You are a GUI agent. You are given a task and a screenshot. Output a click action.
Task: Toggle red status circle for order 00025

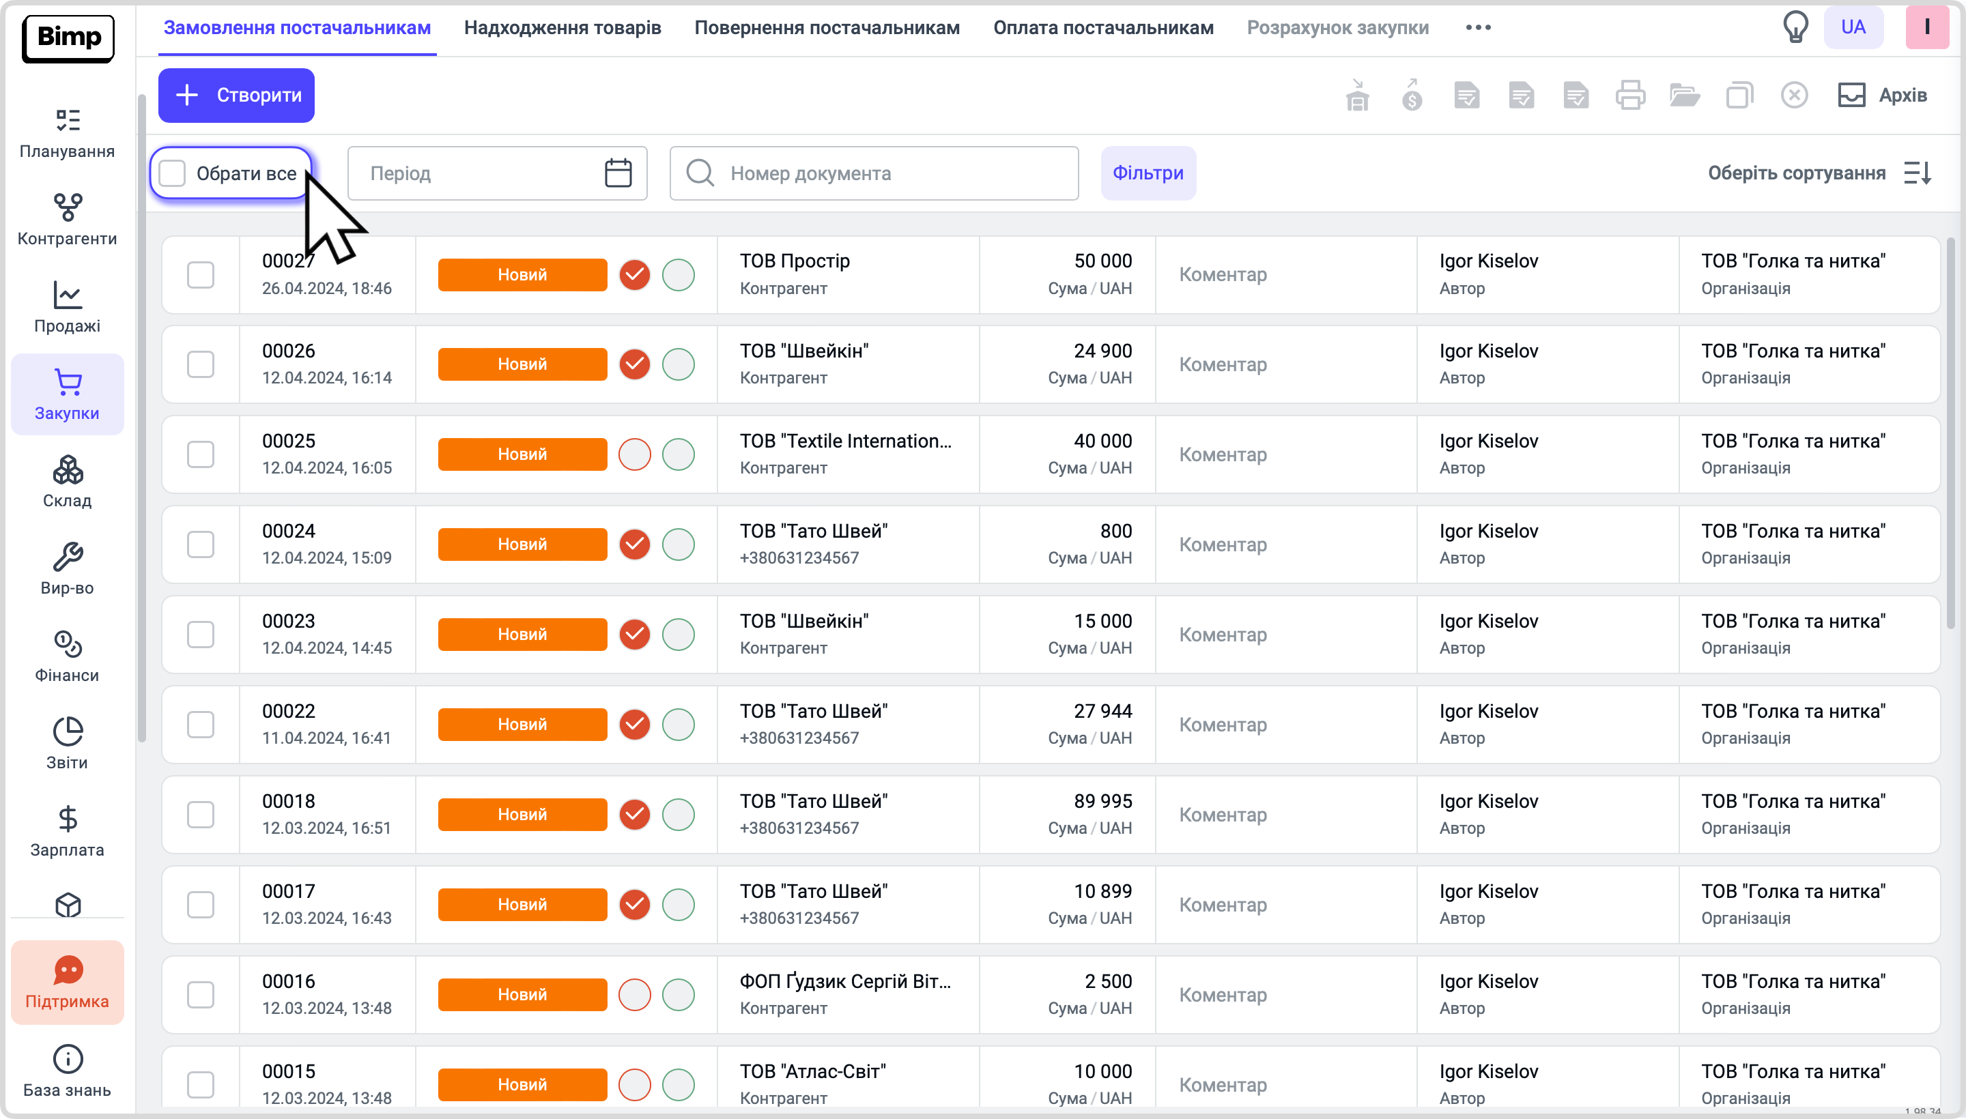(x=634, y=454)
